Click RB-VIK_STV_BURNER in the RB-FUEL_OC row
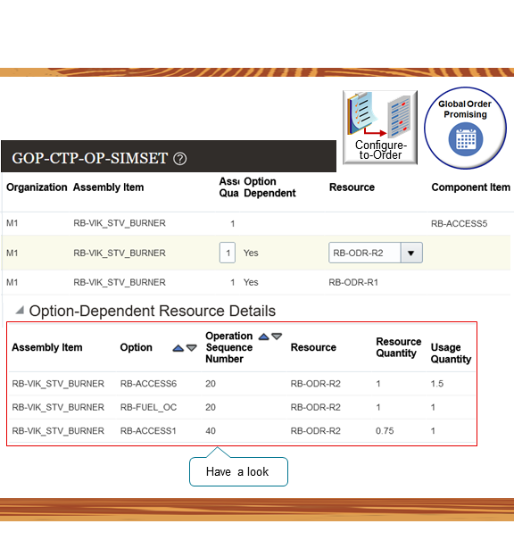 [58, 407]
